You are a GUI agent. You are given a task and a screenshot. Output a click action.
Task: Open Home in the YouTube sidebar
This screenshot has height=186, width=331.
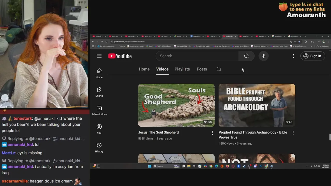click(99, 73)
